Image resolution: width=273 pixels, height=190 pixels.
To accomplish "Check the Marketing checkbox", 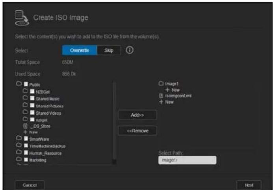I will (26, 160).
